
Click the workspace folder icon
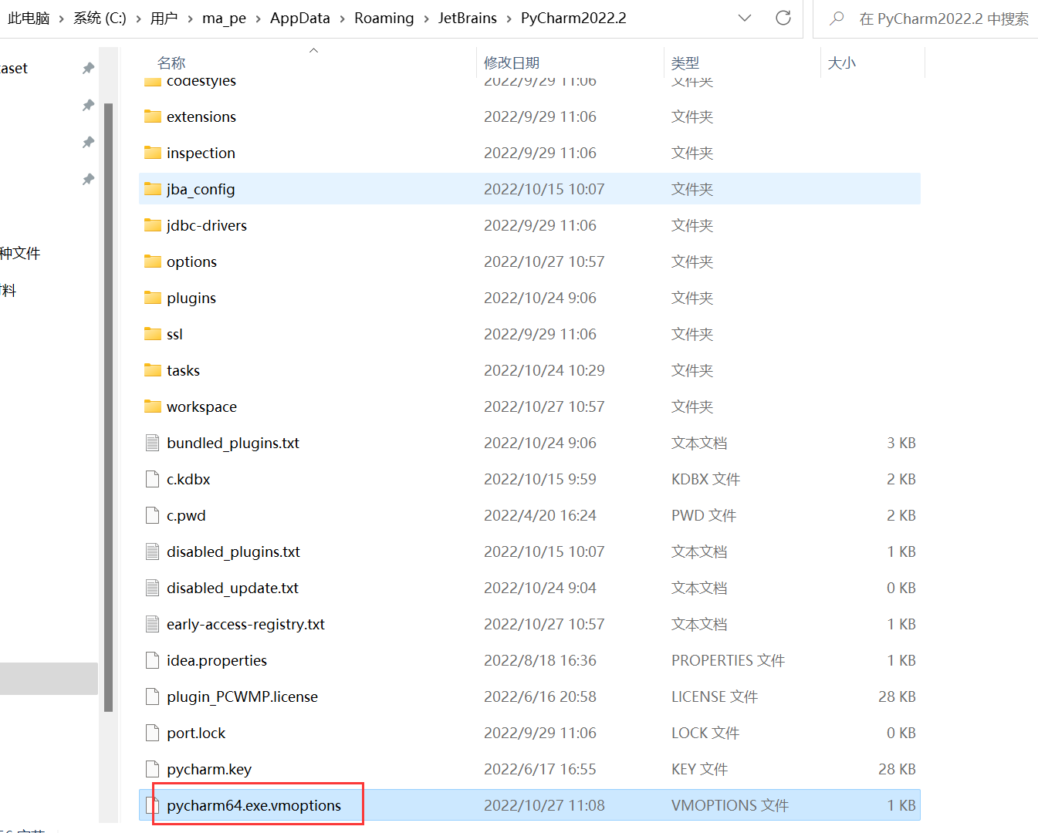(x=153, y=406)
